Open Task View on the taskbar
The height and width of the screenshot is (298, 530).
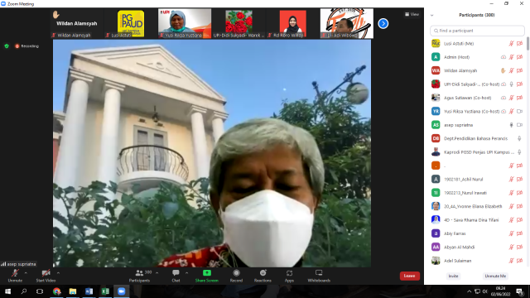pos(40,291)
